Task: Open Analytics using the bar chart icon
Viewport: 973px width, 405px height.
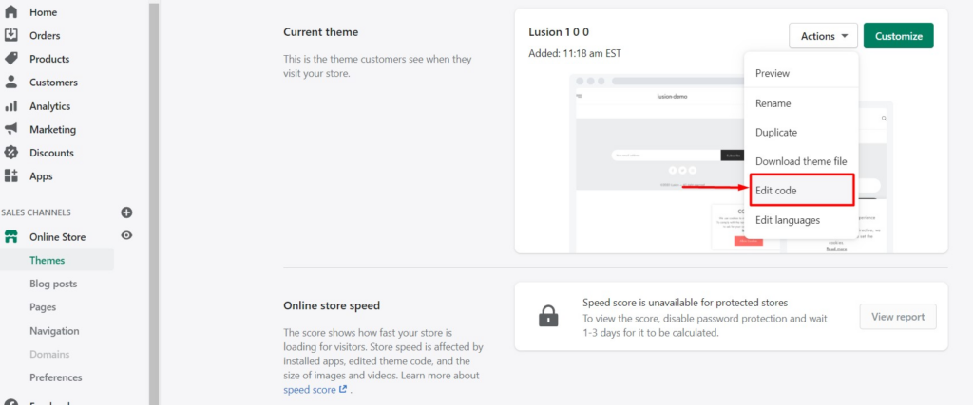Action: click(10, 106)
